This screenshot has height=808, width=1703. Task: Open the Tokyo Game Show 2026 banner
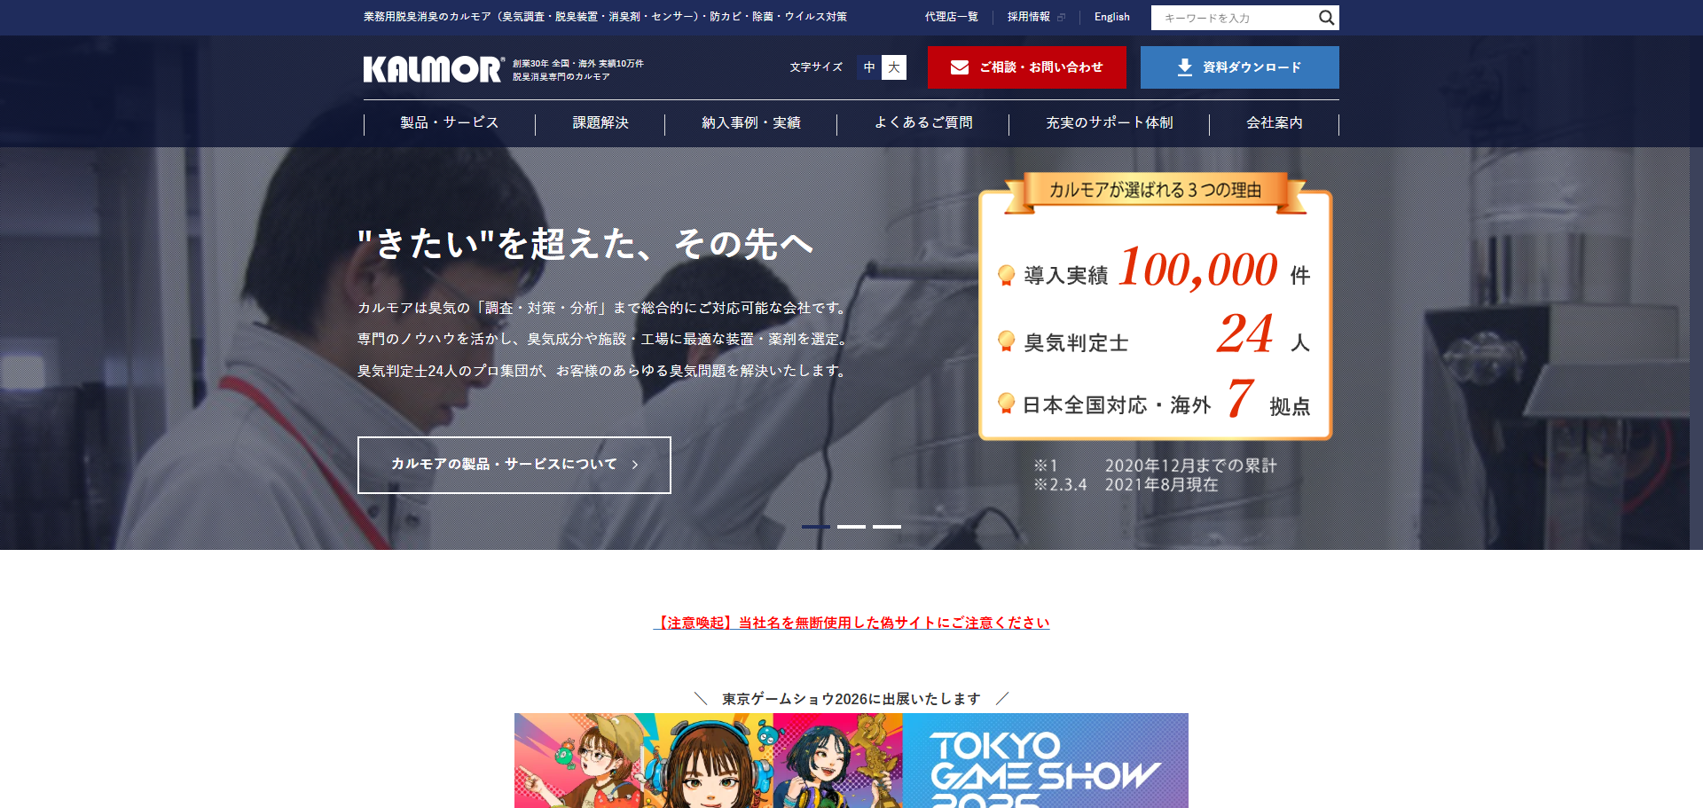pyautogui.click(x=851, y=760)
